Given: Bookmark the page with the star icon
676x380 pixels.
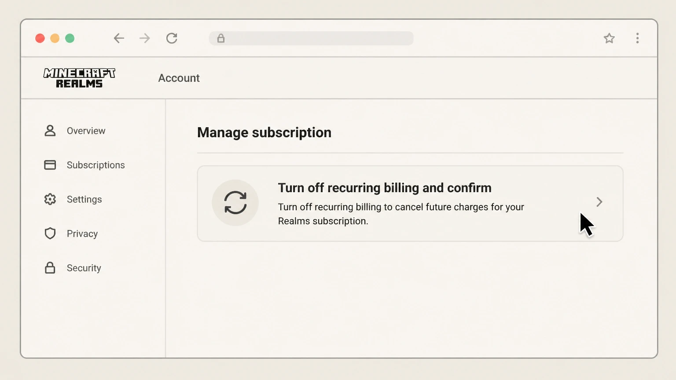Looking at the screenshot, I should [609, 38].
